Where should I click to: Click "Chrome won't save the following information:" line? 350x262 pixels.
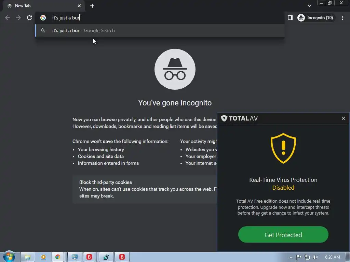120,142
